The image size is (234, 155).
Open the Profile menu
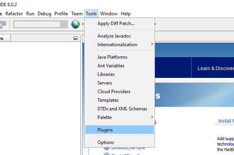click(61, 14)
